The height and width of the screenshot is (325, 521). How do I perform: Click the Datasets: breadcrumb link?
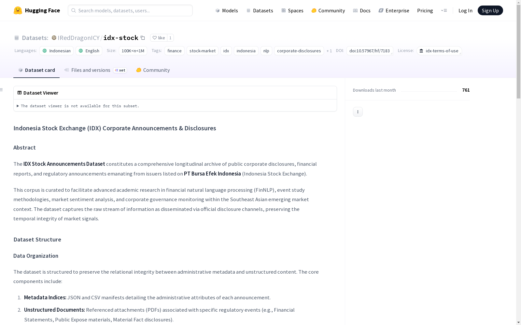[x=35, y=38]
